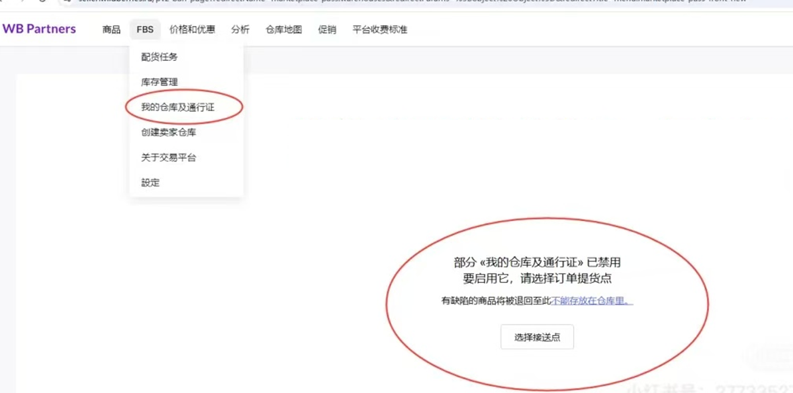Screen dimensions: 793x393
Task: Click the browser forward arrow
Action: click(x=23, y=1)
